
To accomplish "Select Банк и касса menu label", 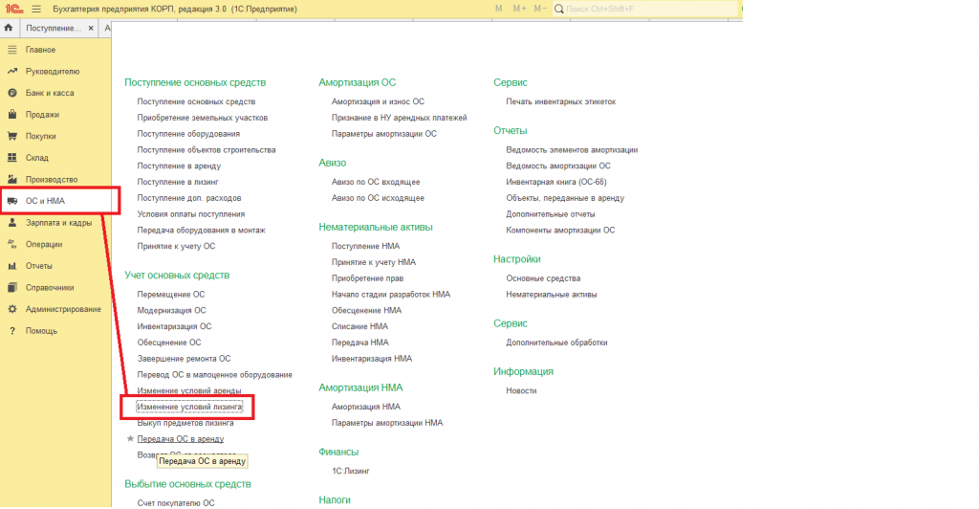I will tap(50, 93).
